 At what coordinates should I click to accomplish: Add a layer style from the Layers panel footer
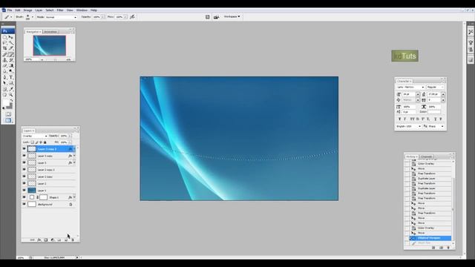tap(39, 240)
